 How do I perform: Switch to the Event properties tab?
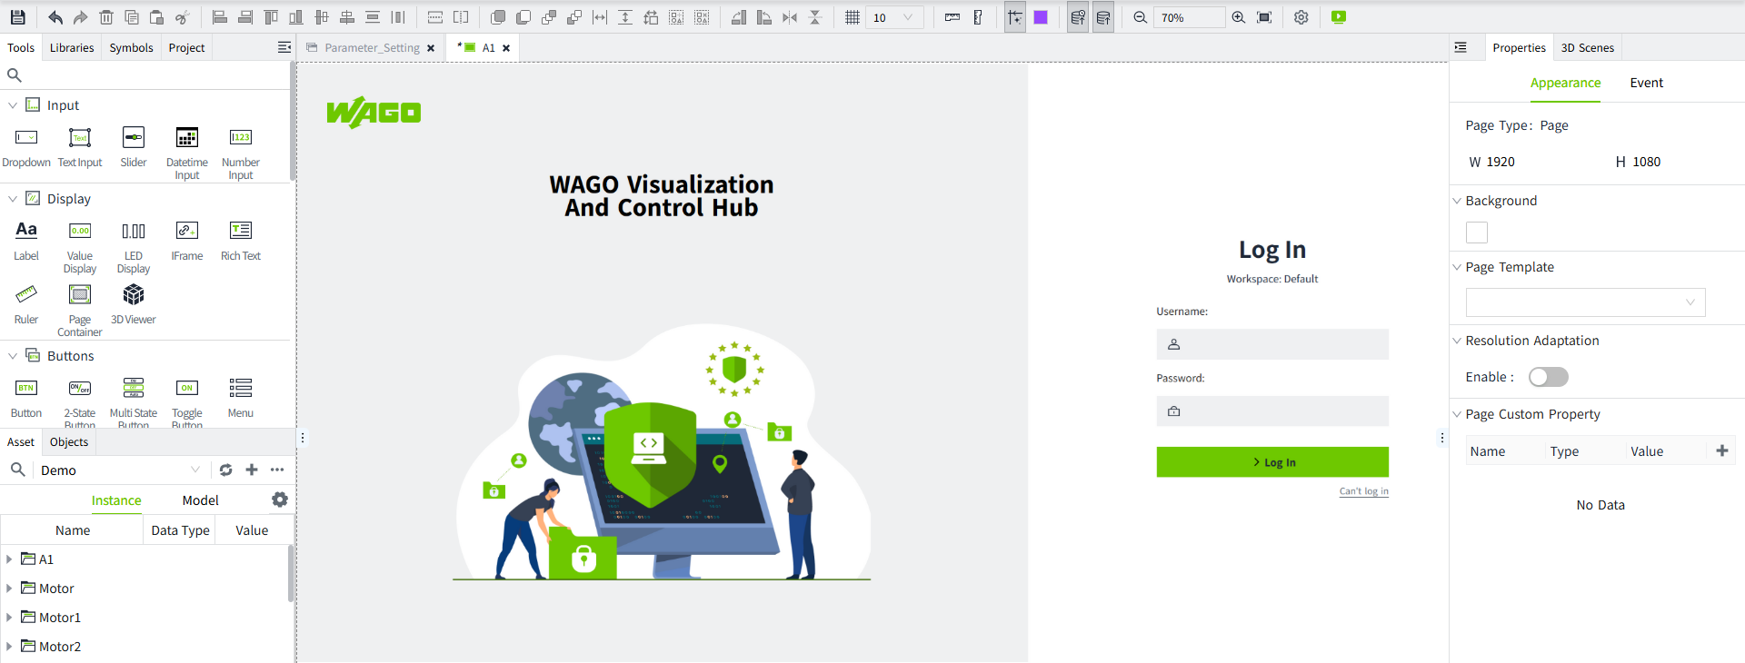tap(1646, 83)
